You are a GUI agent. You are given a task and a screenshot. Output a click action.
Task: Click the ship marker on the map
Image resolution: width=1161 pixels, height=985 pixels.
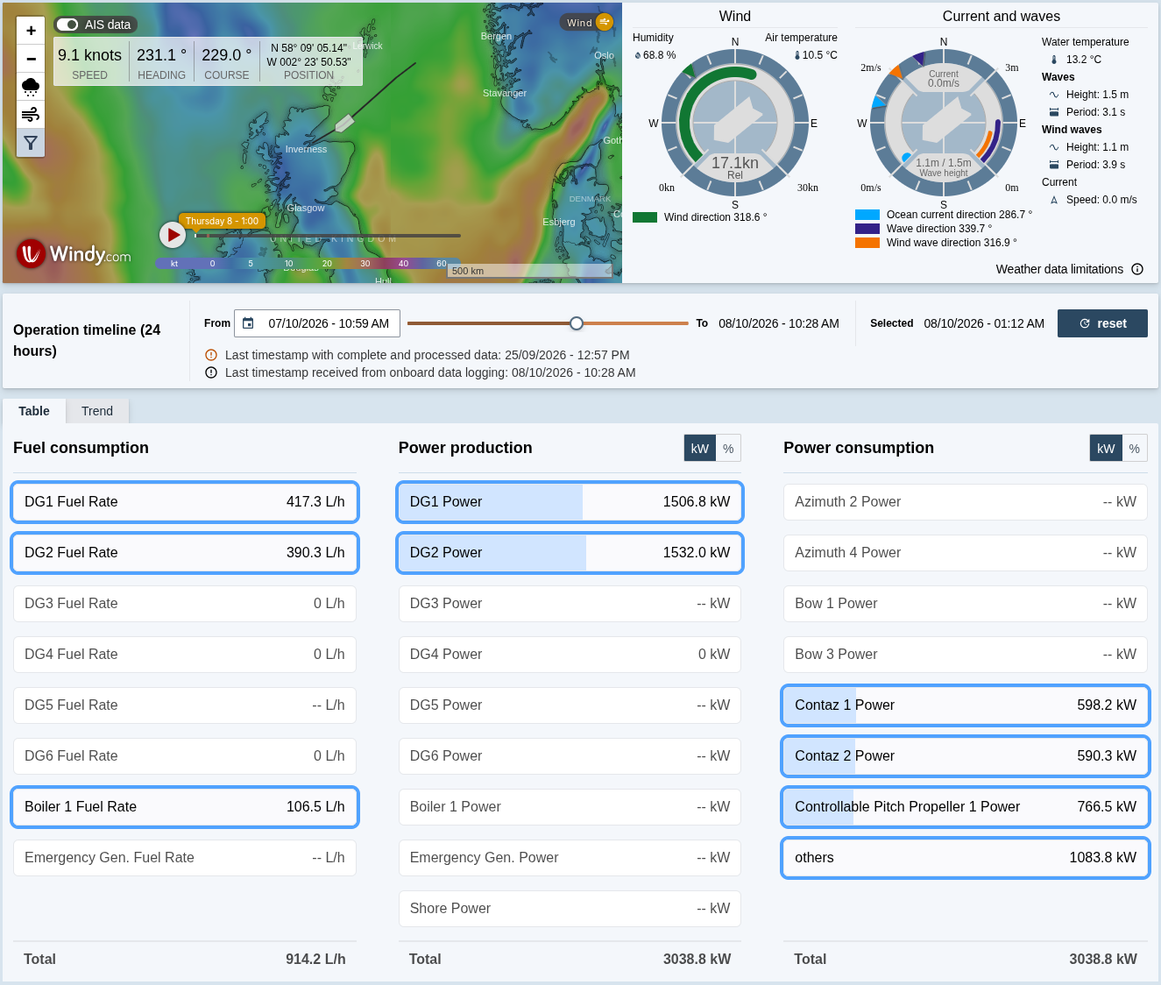pyautogui.click(x=344, y=124)
